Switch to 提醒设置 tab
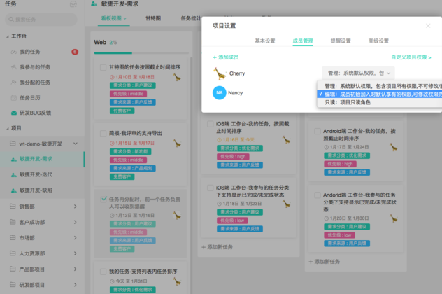 pos(341,41)
